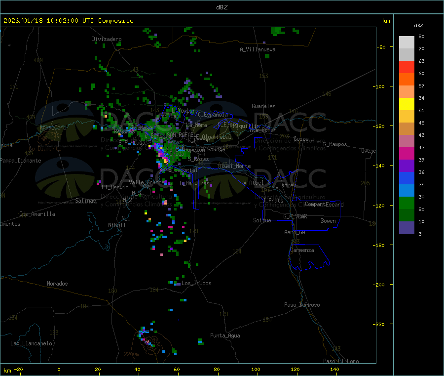The height and width of the screenshot is (376, 444).
Task: Select the light orange 57 dBZ legend swatch
Action: coord(407,91)
